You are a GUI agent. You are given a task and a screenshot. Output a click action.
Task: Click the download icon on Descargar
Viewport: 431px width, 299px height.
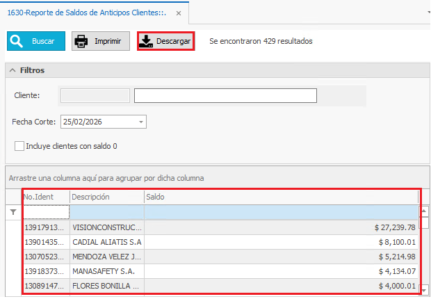(x=147, y=42)
